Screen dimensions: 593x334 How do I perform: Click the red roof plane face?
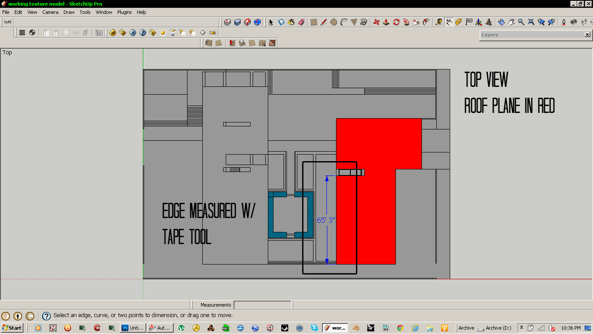367,191
